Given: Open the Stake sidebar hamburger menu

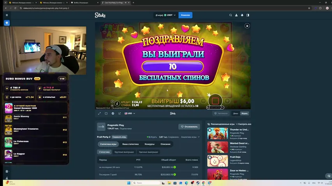Looking at the screenshot, I should click(x=7, y=15).
